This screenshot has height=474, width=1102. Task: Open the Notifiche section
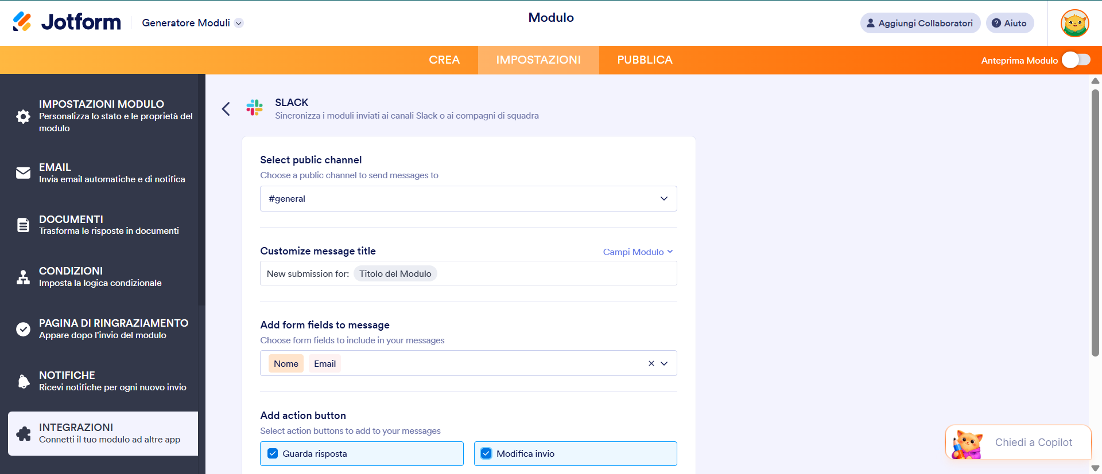click(x=103, y=381)
